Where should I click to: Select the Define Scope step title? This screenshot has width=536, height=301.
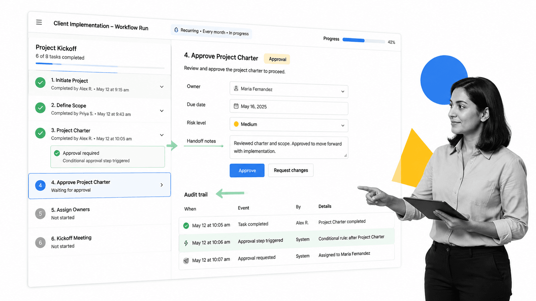(x=69, y=105)
